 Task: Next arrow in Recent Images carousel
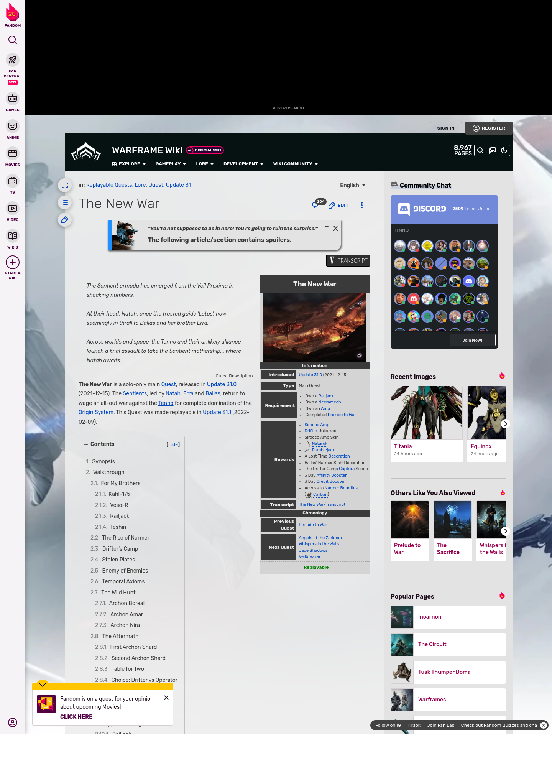tap(505, 424)
